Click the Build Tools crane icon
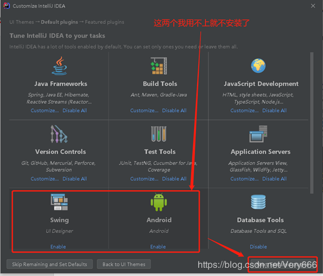This screenshot has width=323, height=276. coord(159,66)
